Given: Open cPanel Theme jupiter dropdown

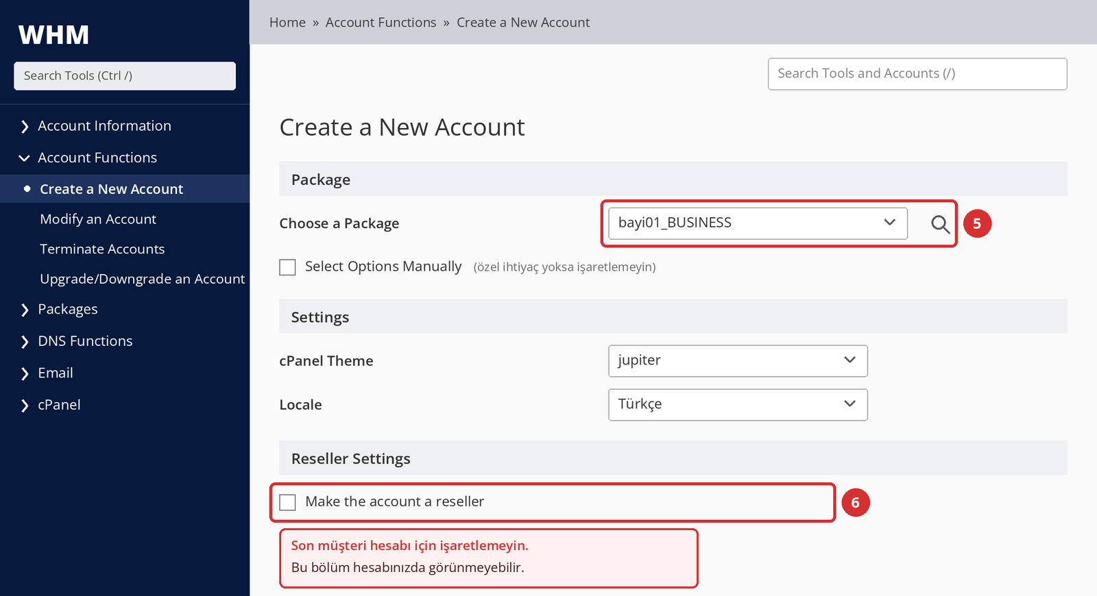Looking at the screenshot, I should (x=738, y=361).
